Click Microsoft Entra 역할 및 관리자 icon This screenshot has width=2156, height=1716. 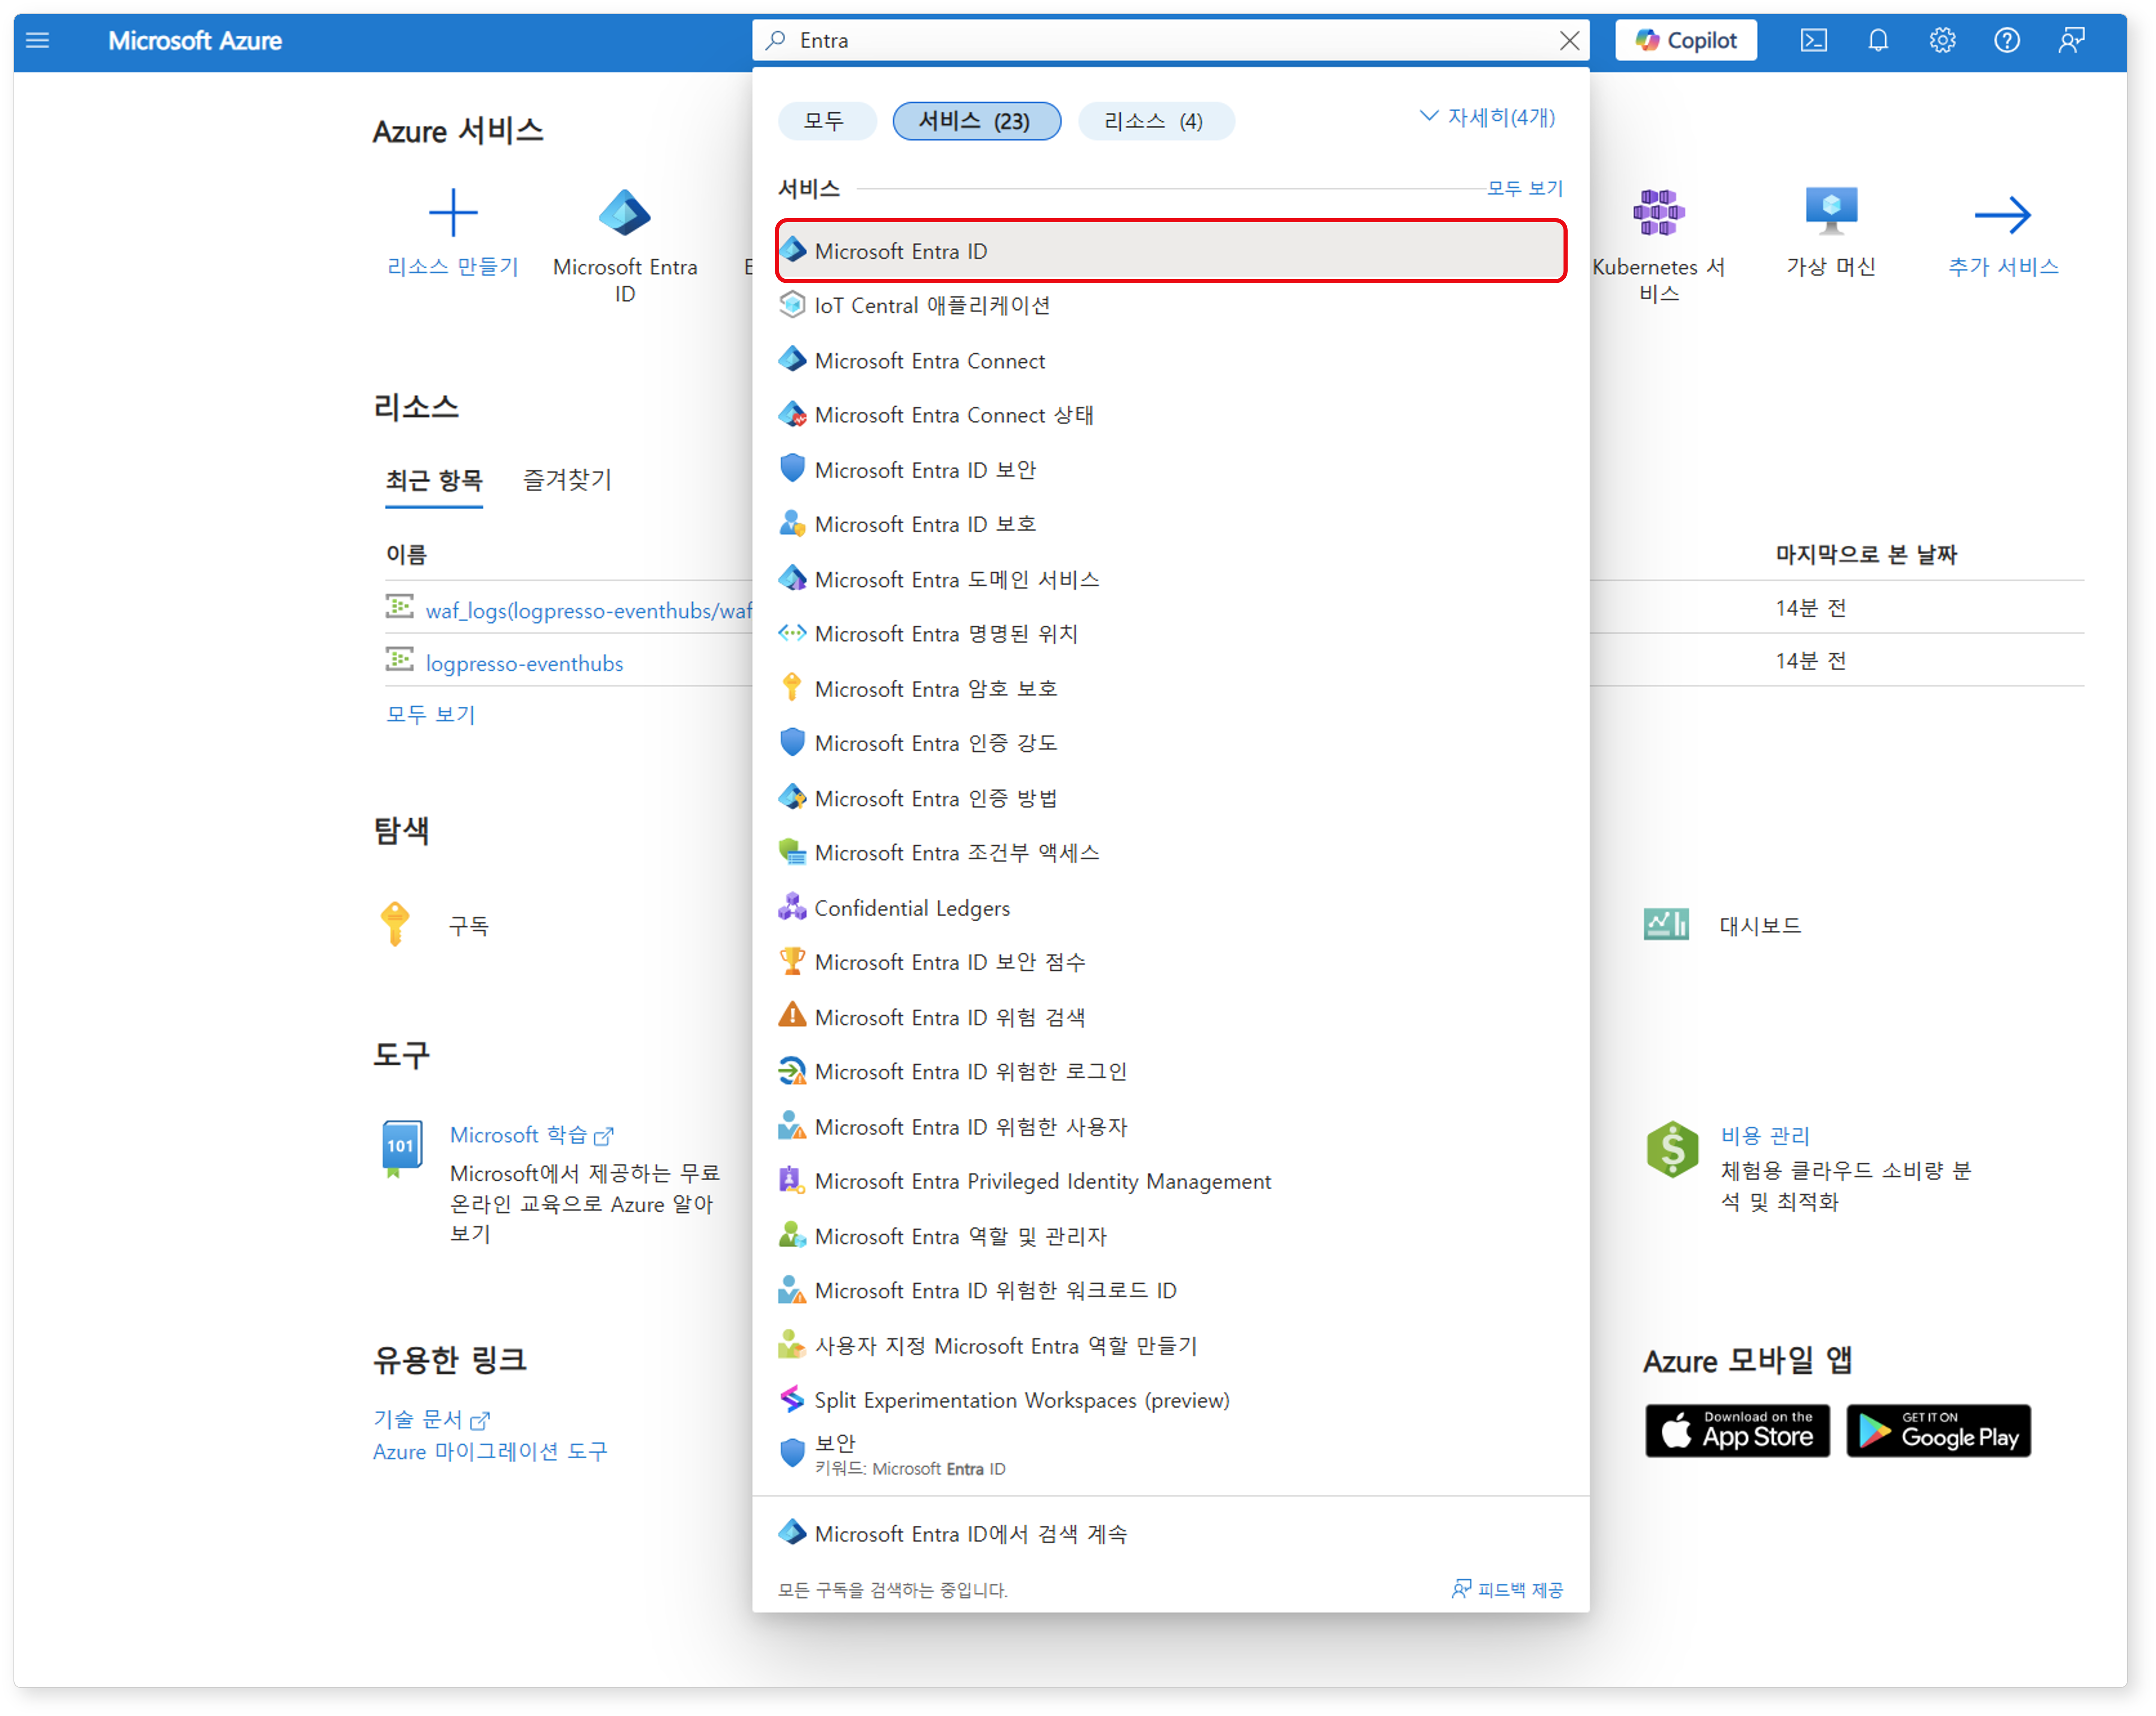click(x=792, y=1235)
